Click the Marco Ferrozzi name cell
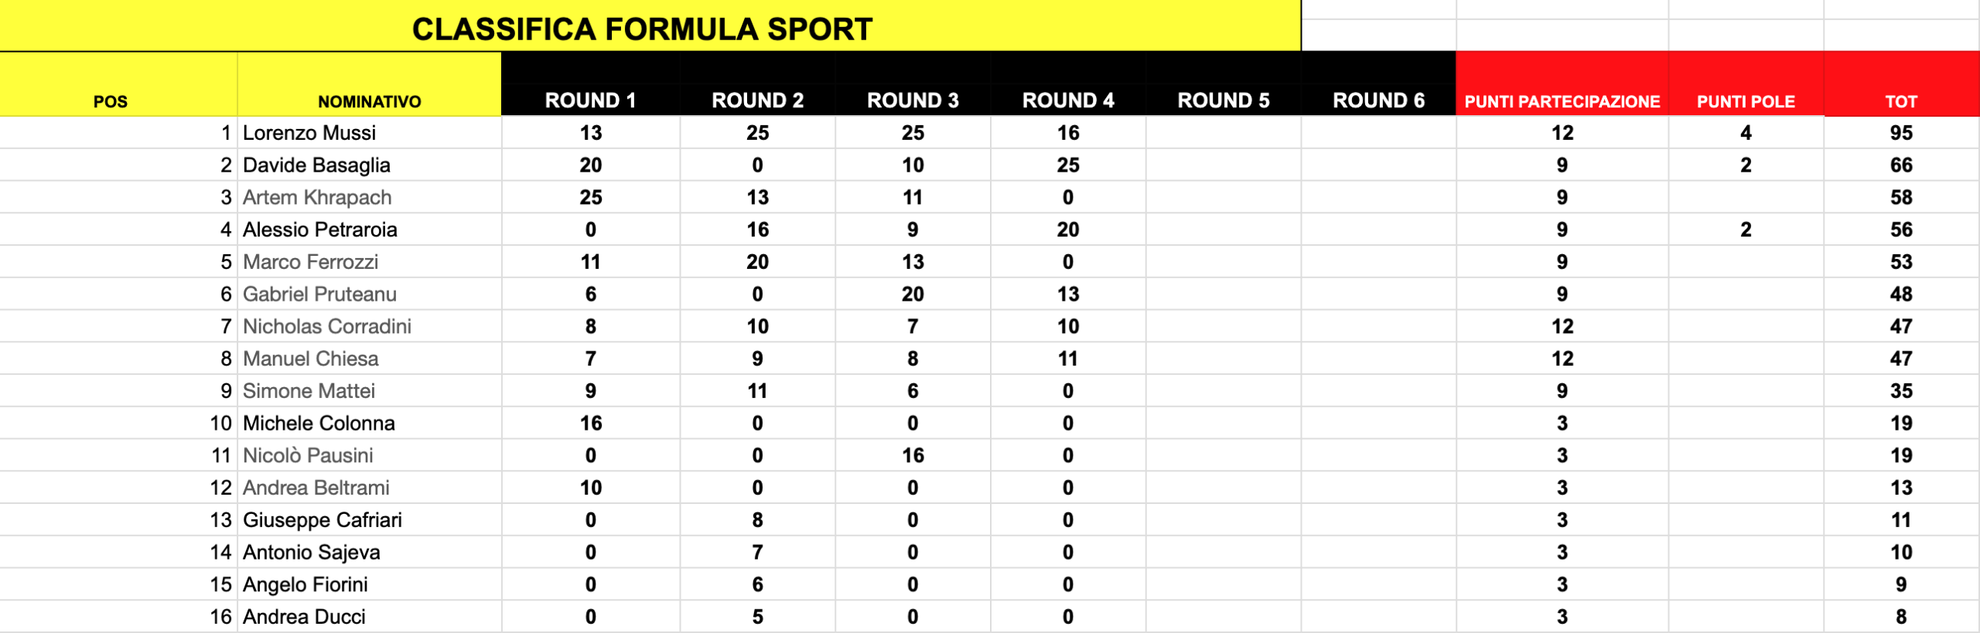 coord(370,262)
